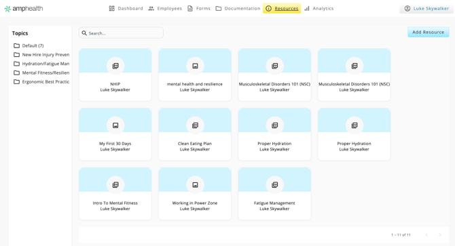This screenshot has height=246, width=455.
Task: Click Clean Eating Plan gallery icon
Action: (195, 125)
